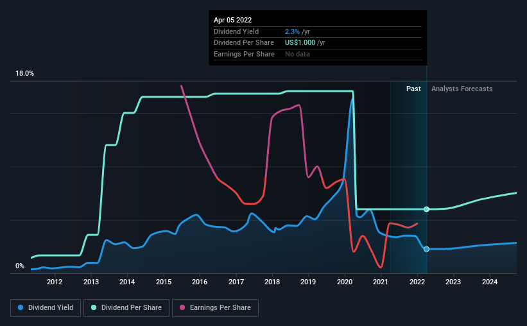Viewport: 527px width, 326px height.
Task: Click the 2022 x-axis label
Action: [417, 282]
